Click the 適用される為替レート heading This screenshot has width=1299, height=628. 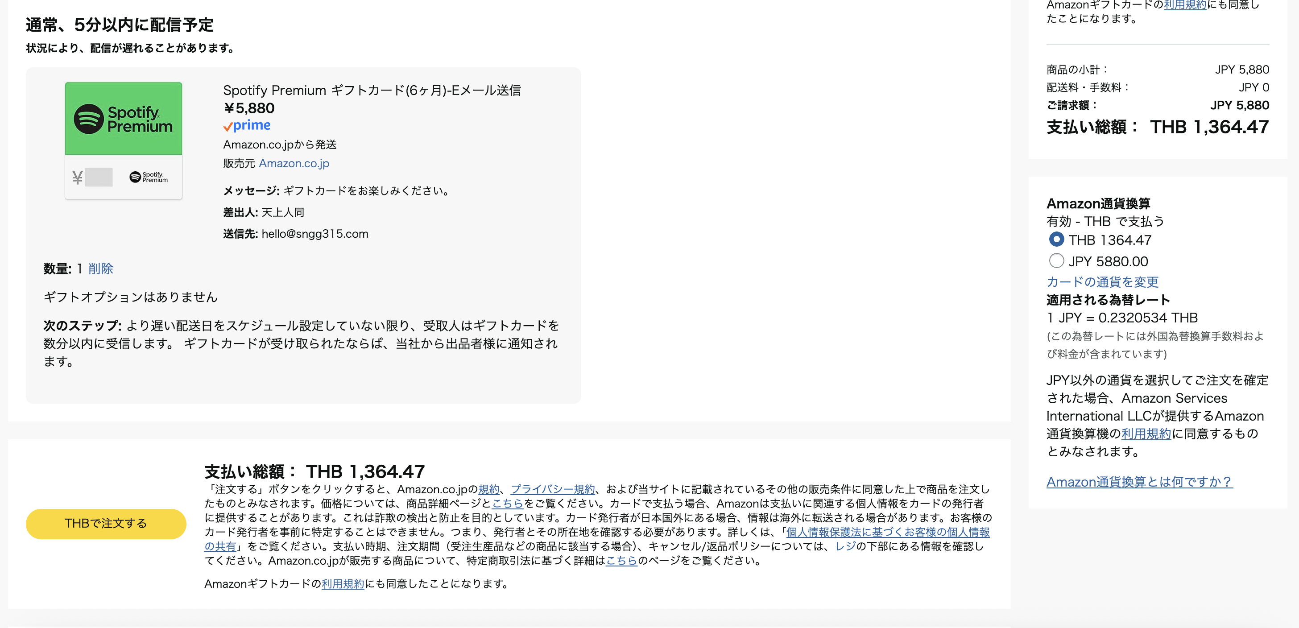pyautogui.click(x=1108, y=300)
